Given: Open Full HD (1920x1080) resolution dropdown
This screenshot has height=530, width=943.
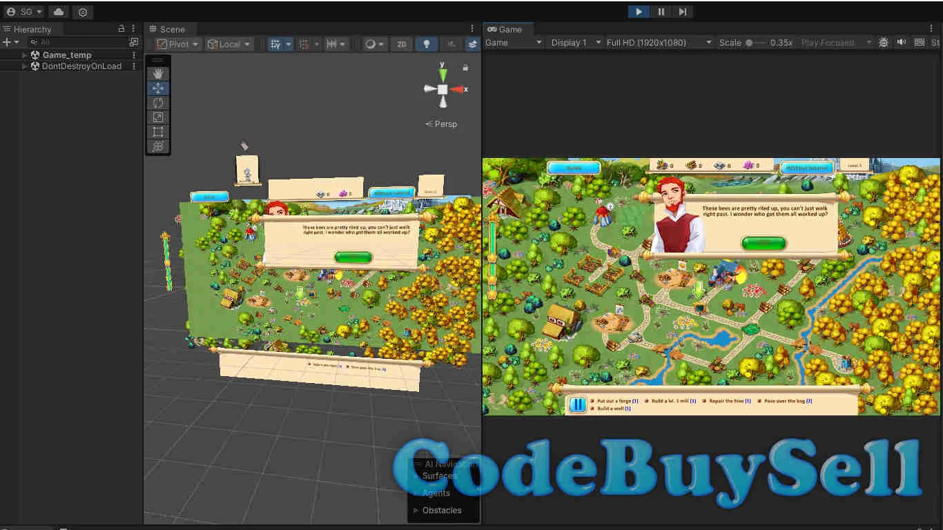Looking at the screenshot, I should point(659,42).
